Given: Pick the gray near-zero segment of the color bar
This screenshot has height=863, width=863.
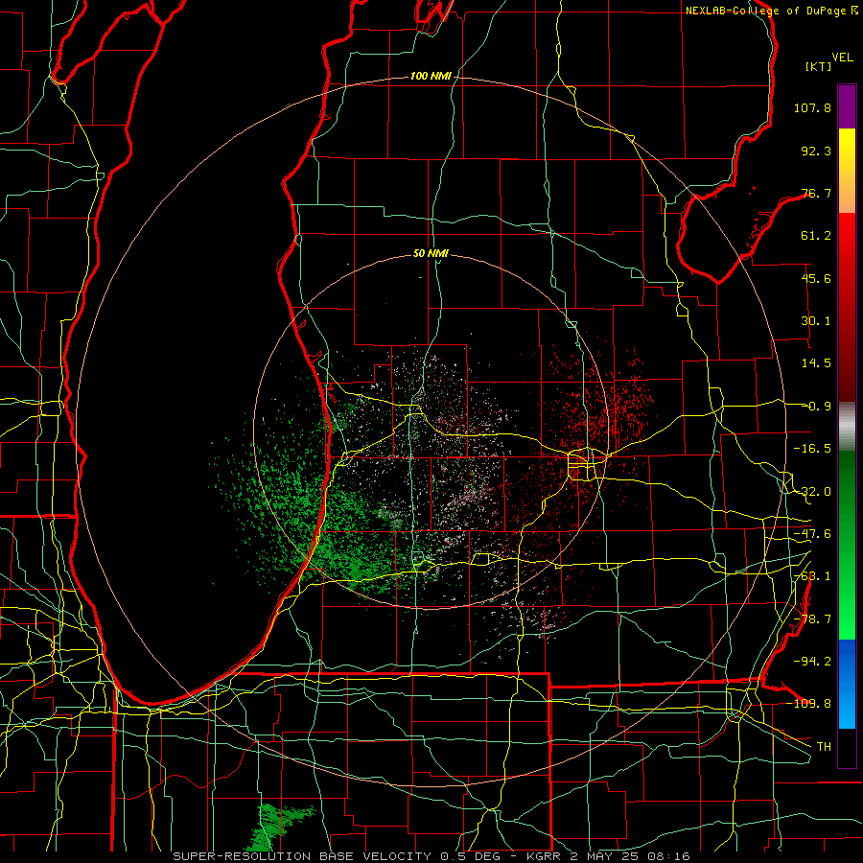Looking at the screenshot, I should [x=847, y=427].
